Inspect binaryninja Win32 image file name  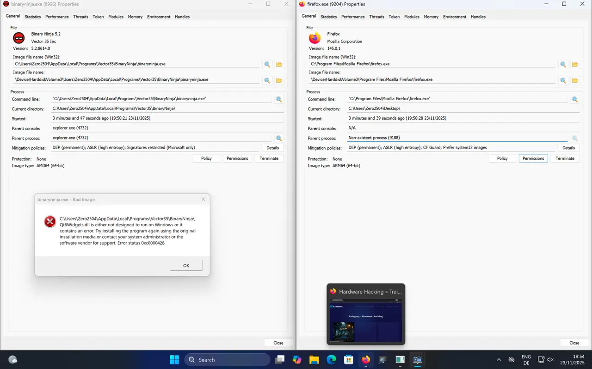[267, 65]
